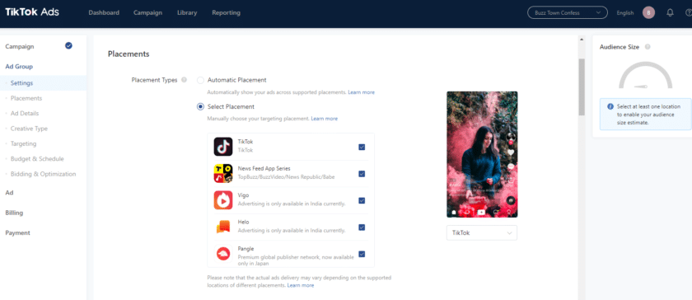
Task: Open Payment in sidebar
Action: tap(17, 233)
